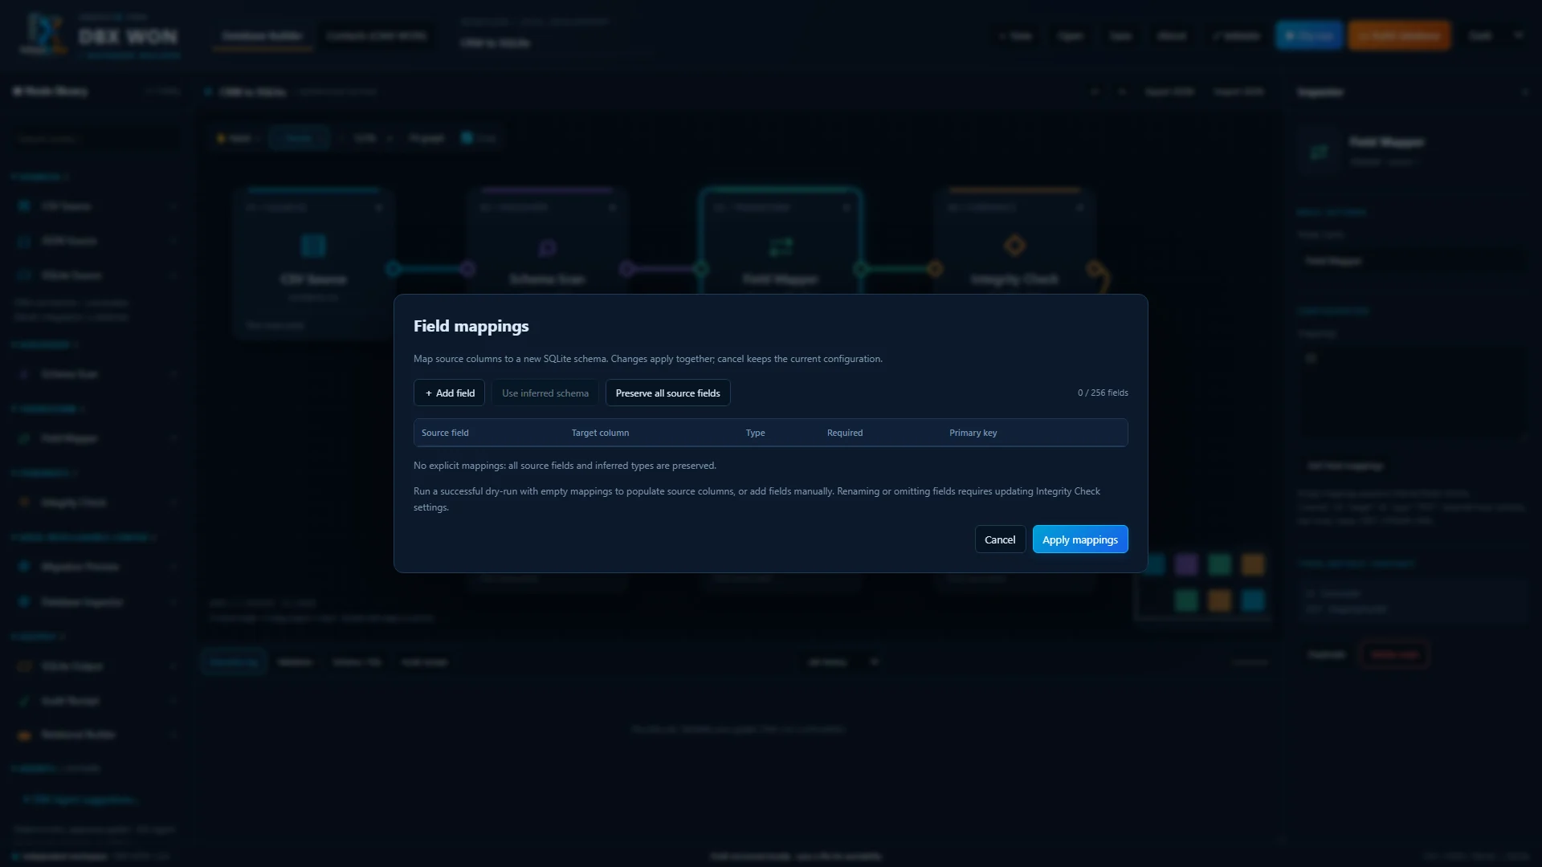Image resolution: width=1542 pixels, height=867 pixels.
Task: Click the 0 / 256 fields counter
Action: pos(1103,393)
